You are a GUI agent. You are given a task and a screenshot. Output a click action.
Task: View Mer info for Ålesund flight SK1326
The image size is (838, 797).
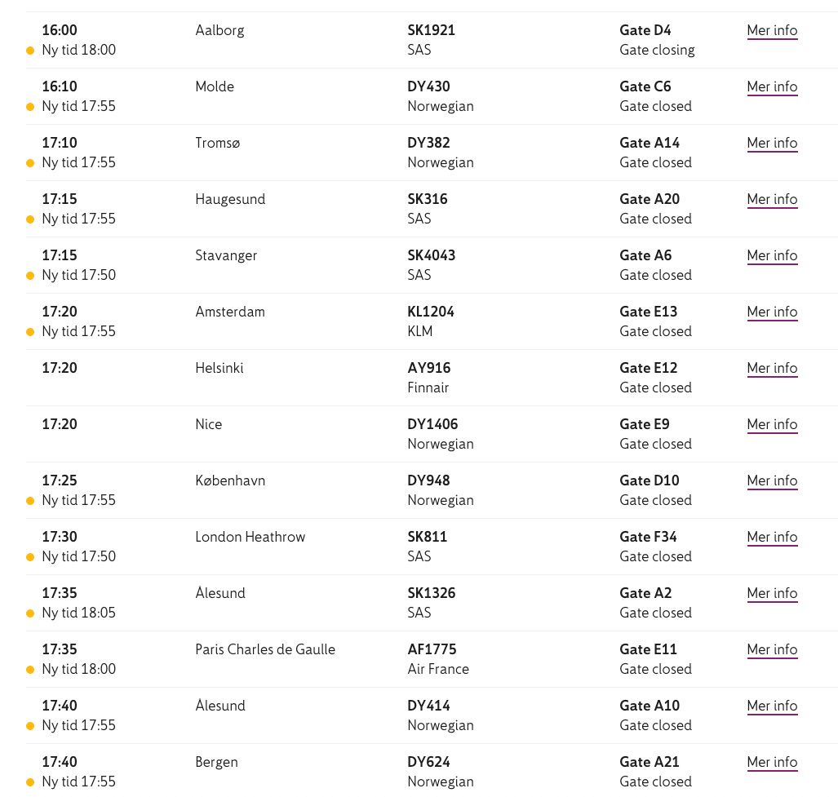coord(771,594)
